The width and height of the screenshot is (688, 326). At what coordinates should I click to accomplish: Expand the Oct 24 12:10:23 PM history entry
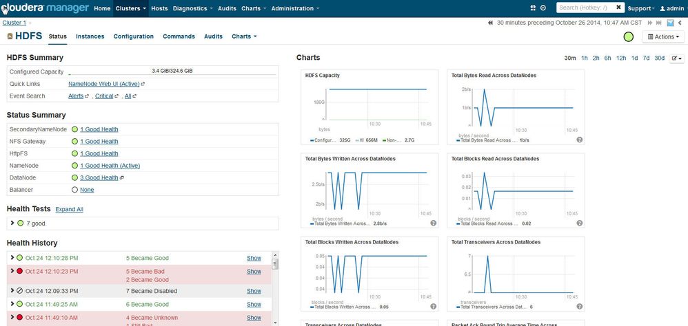pyautogui.click(x=12, y=272)
